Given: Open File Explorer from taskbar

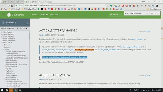Looking at the screenshot, I should coord(7,90).
